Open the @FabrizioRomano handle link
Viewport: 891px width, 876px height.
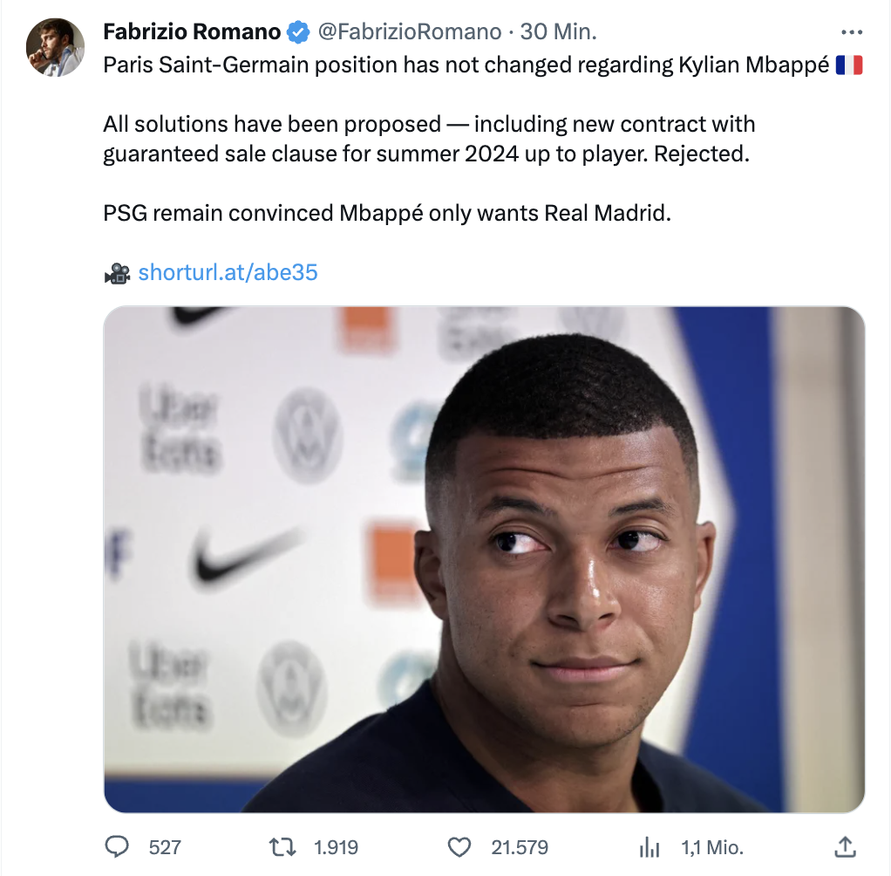pos(408,32)
